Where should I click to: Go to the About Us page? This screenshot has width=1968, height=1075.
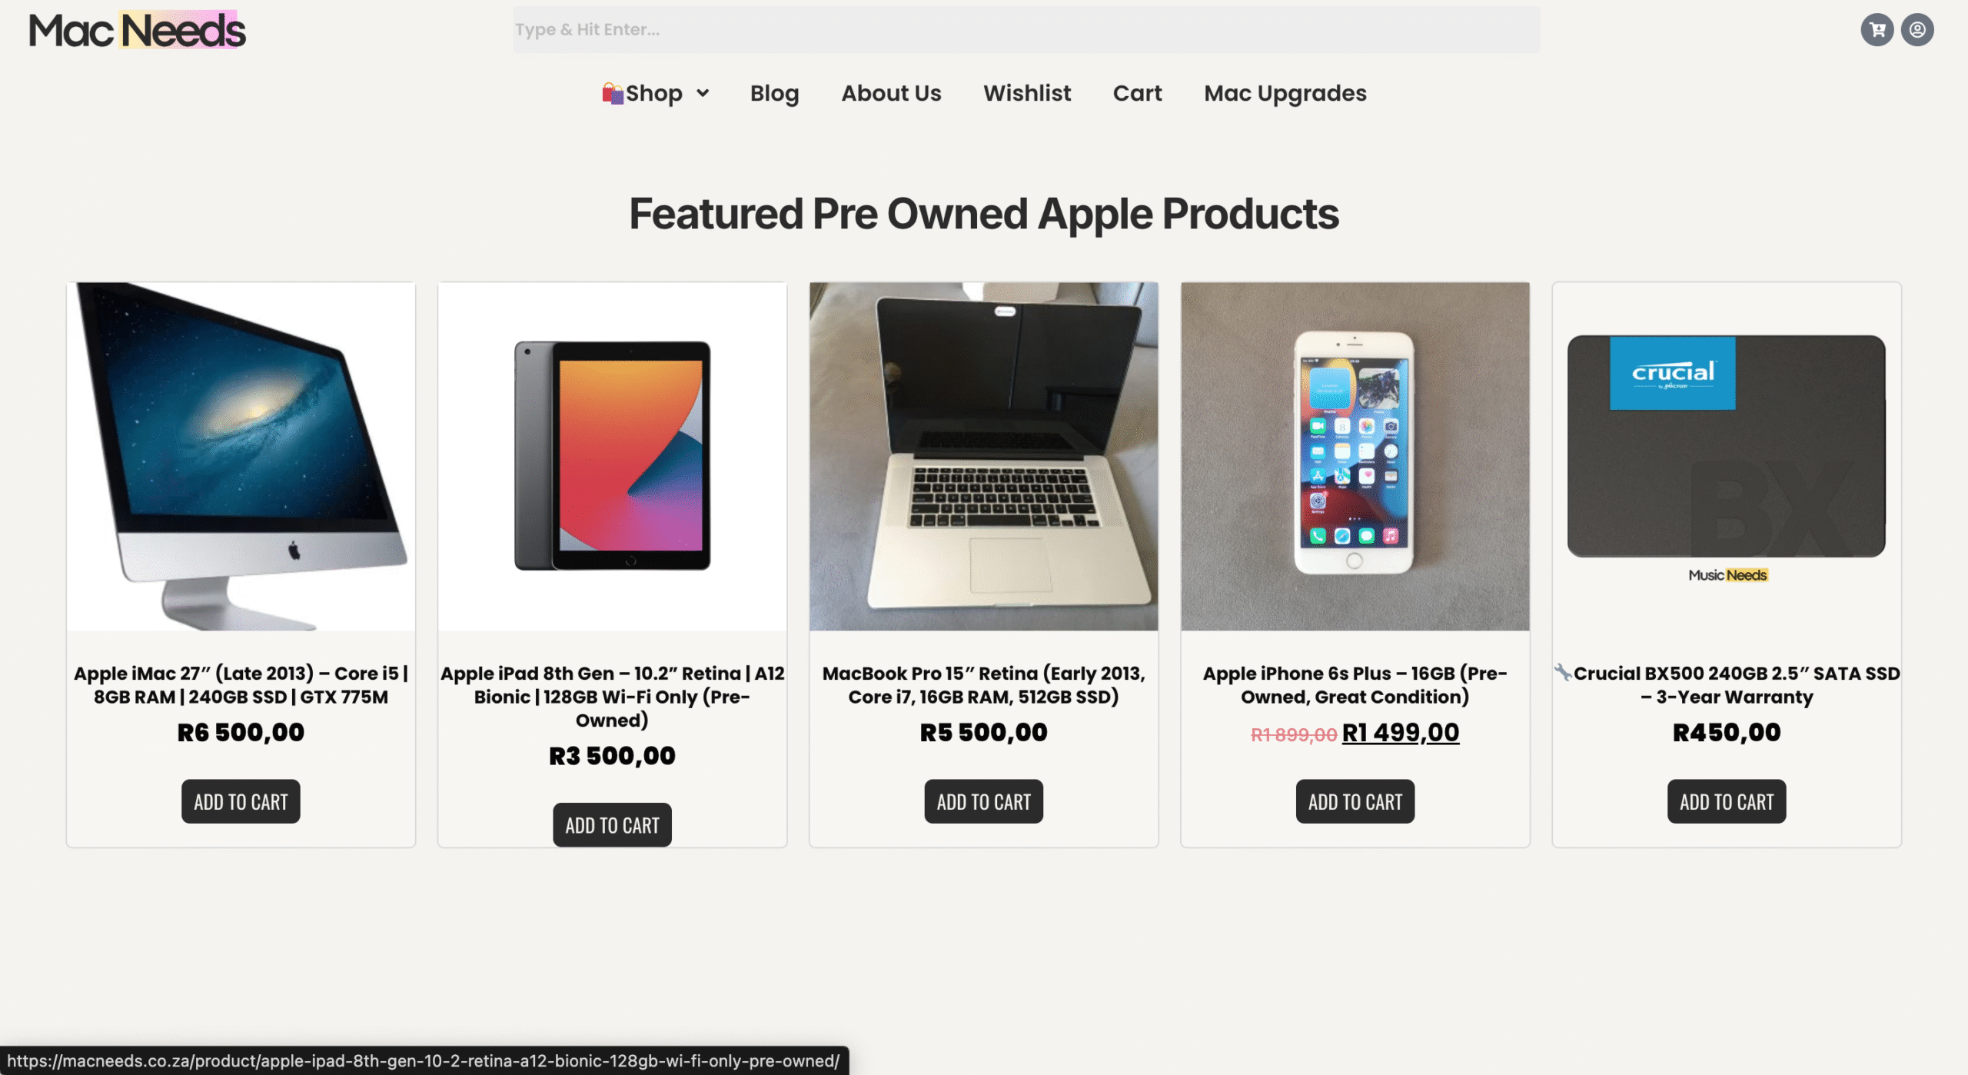pos(891,93)
